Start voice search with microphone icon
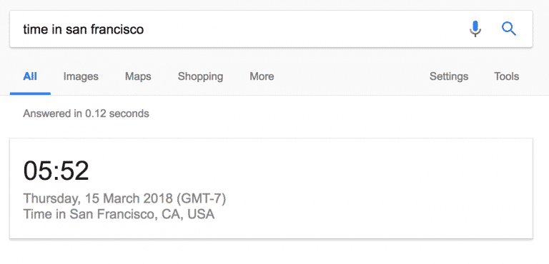549x264 pixels. click(475, 29)
